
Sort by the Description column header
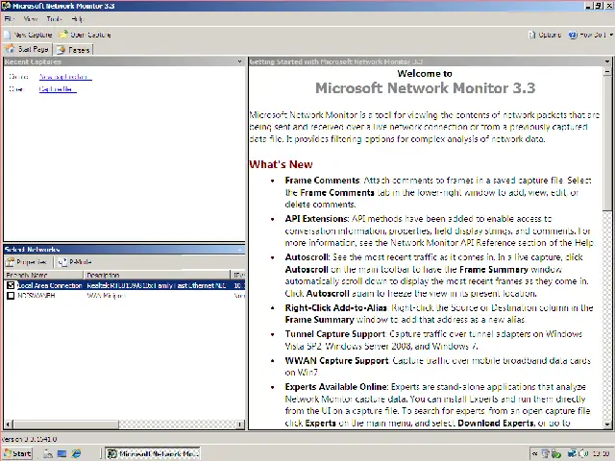tap(157, 275)
